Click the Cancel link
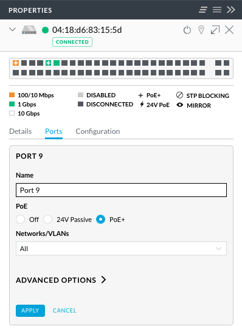This screenshot has width=242, height=329. click(x=64, y=311)
